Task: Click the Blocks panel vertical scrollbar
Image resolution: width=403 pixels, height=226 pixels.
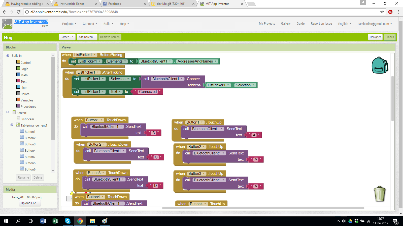Action: pos(53,98)
